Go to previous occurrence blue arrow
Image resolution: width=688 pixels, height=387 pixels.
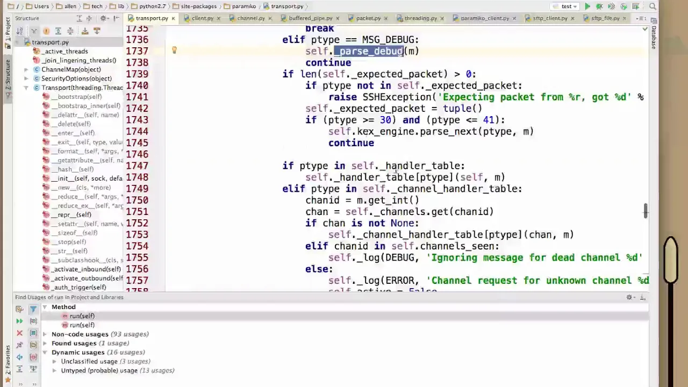19,357
